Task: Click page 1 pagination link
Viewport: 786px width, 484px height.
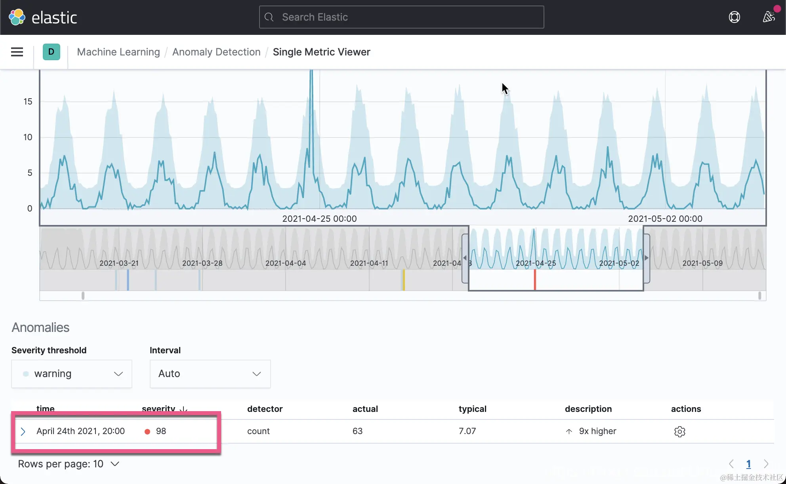Action: pos(748,464)
